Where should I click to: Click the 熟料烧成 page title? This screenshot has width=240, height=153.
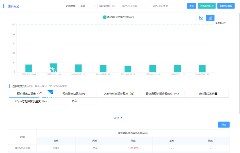[14, 7]
